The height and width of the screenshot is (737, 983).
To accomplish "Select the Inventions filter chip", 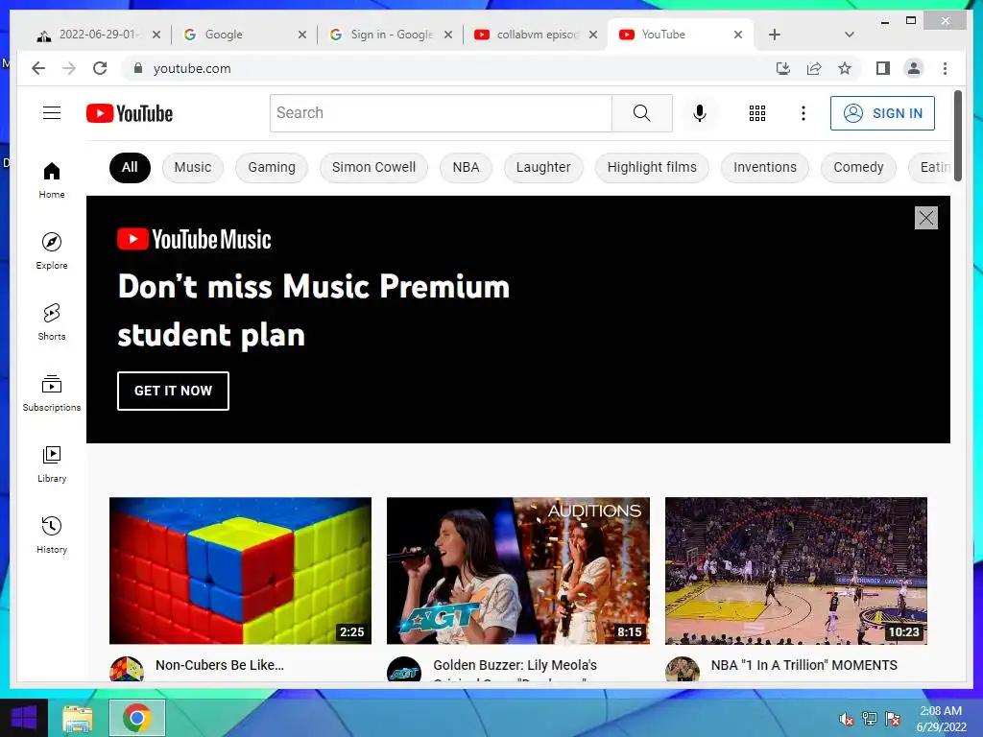I will 765,167.
